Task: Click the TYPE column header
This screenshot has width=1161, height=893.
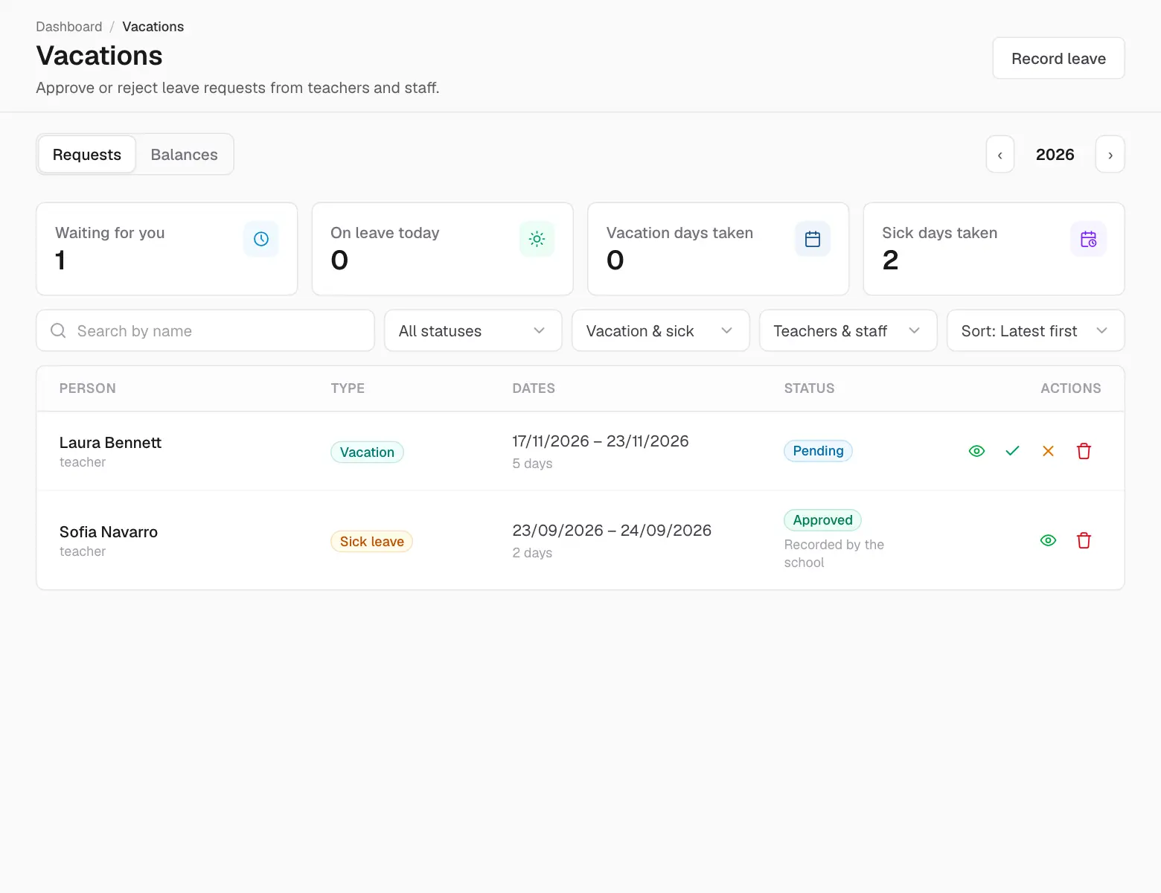Action: coord(348,388)
